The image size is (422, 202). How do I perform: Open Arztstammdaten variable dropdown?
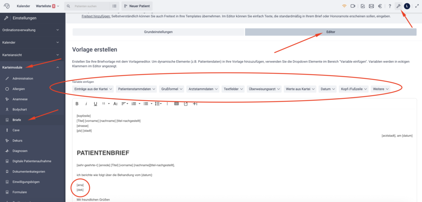tap(203, 89)
